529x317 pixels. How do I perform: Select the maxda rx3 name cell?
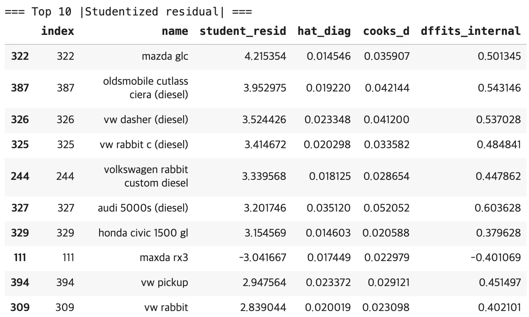coord(164,258)
